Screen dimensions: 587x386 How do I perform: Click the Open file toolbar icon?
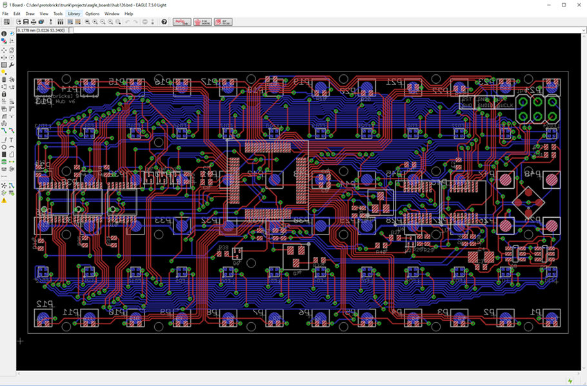pos(19,22)
